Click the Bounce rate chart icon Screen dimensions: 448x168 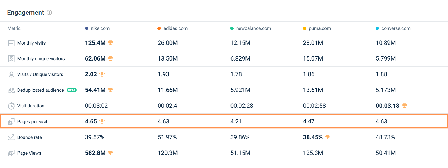pos(11,137)
